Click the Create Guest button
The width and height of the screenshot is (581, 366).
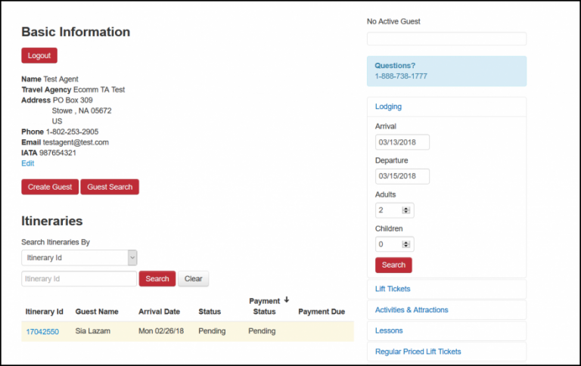click(x=50, y=187)
